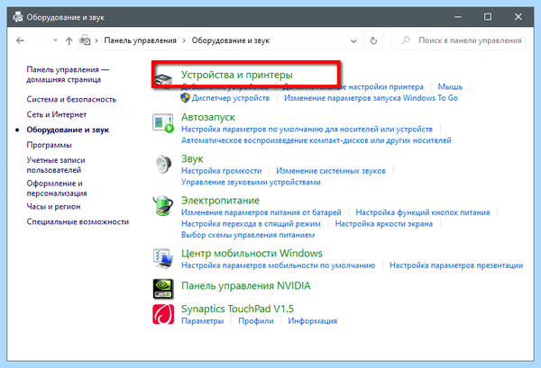Expand the address bar history dropdown
Viewport: 541px width, 368px height.
[x=353, y=41]
